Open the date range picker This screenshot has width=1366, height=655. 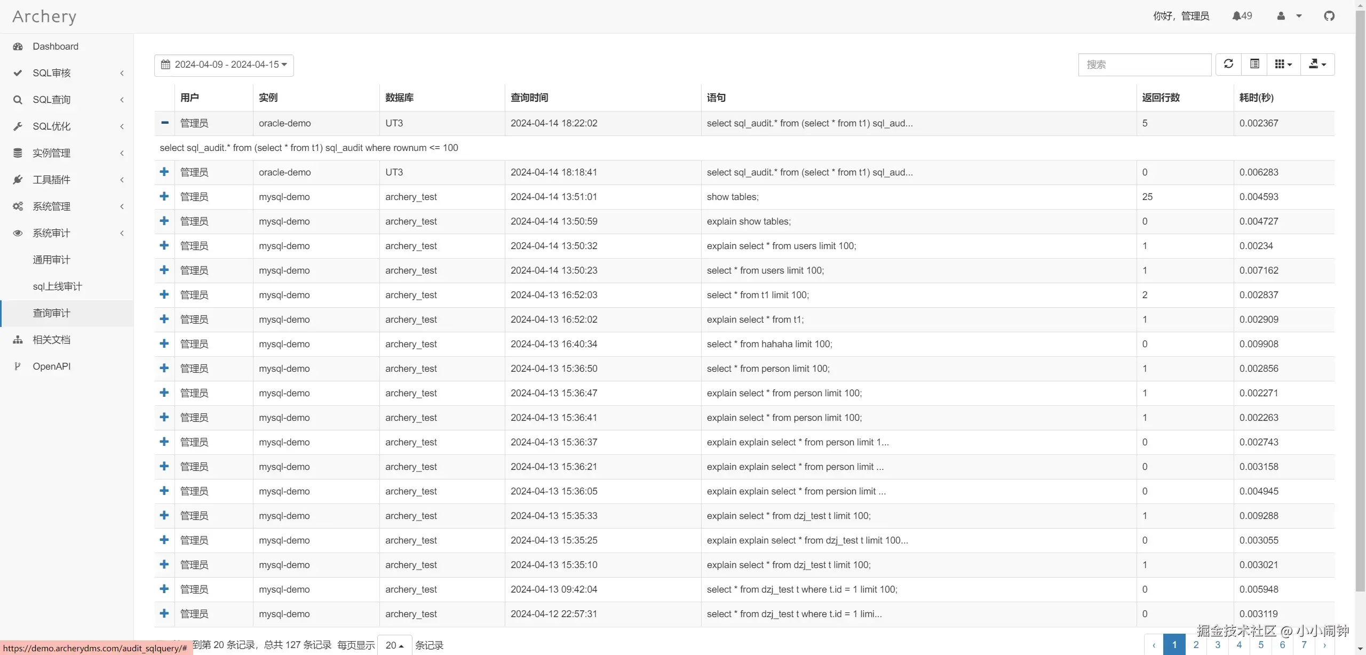tap(224, 65)
